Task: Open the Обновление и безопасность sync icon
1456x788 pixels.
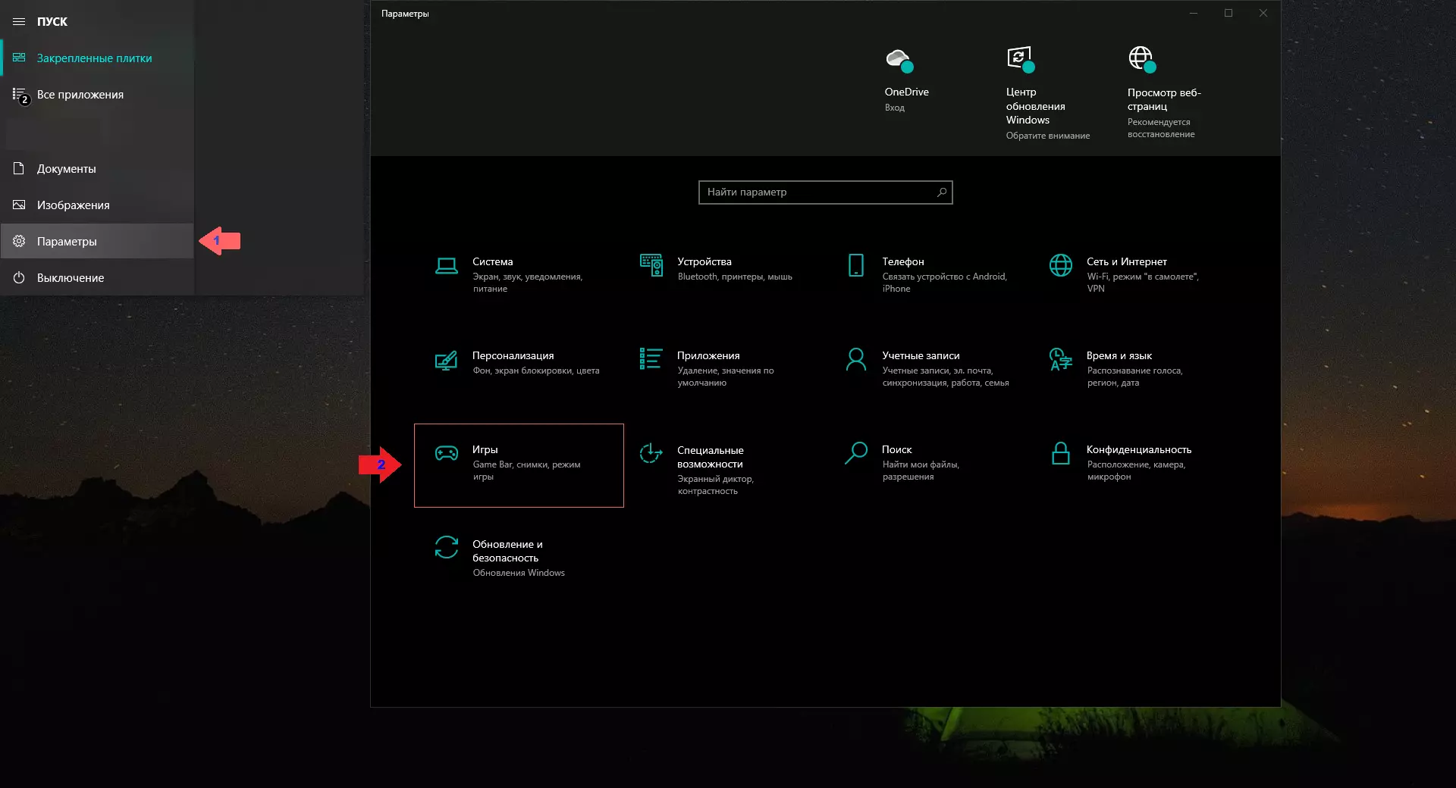Action: tap(447, 547)
